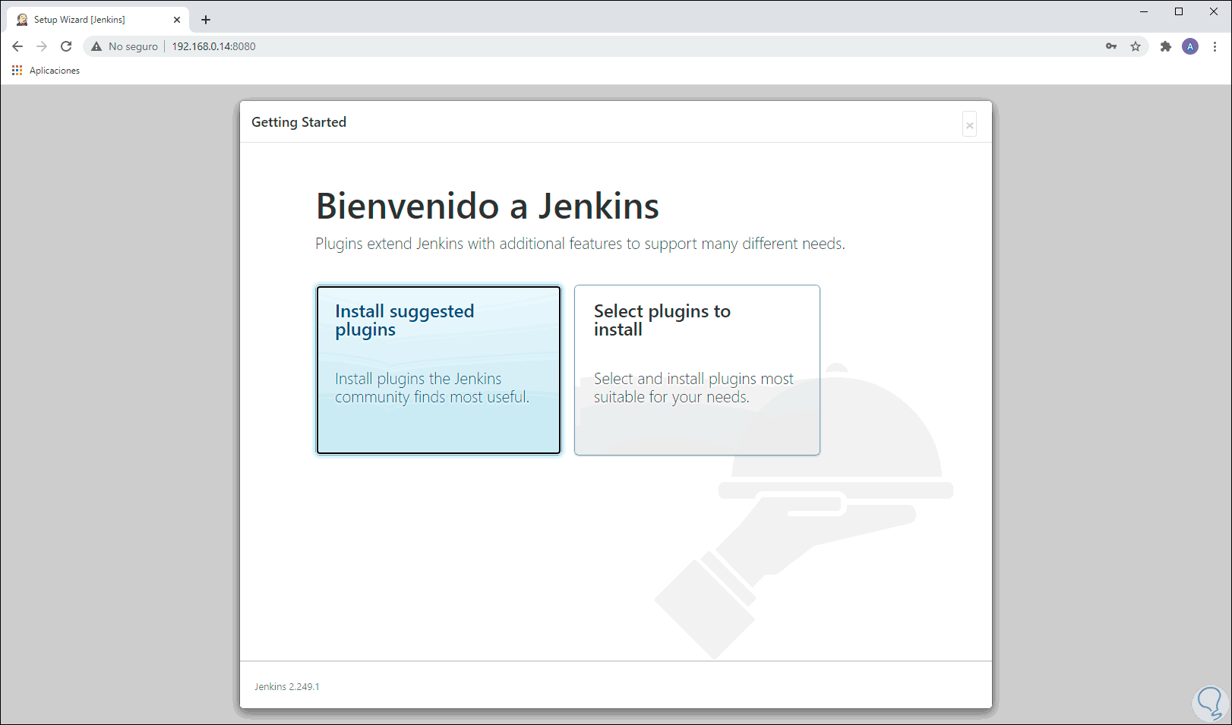The height and width of the screenshot is (725, 1232).
Task: Click the Getting Started dialog title
Action: pos(299,122)
